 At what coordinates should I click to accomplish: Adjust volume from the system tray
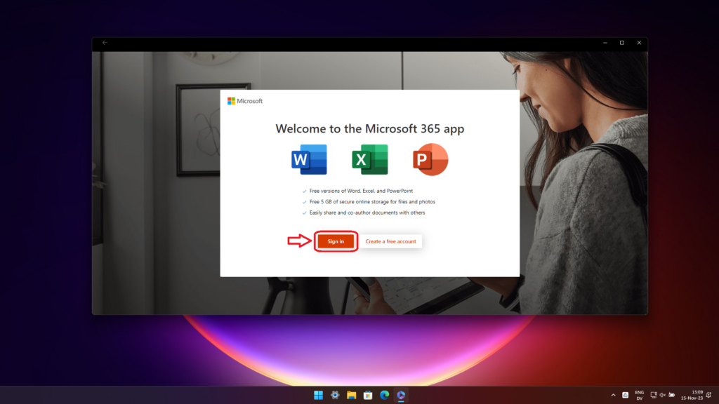[661, 395]
